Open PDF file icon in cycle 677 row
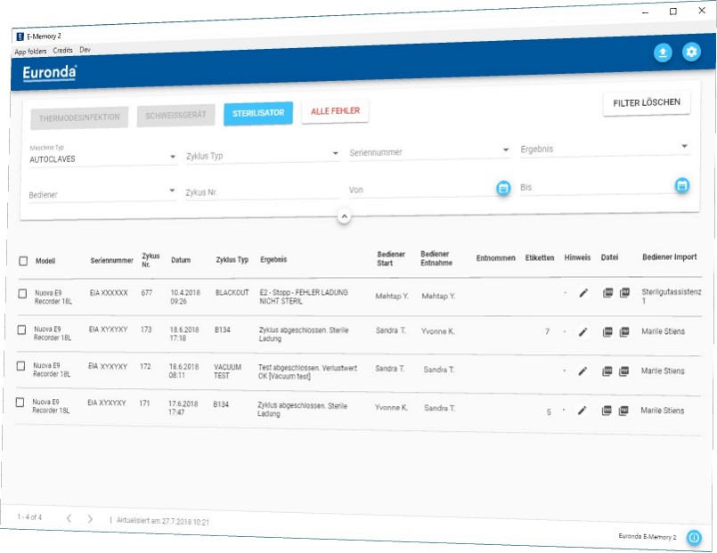 (624, 292)
